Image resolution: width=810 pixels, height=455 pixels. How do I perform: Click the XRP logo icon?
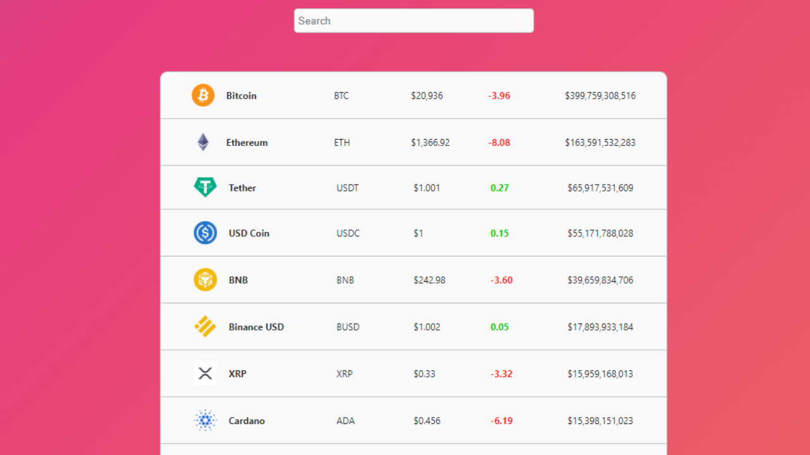(205, 373)
